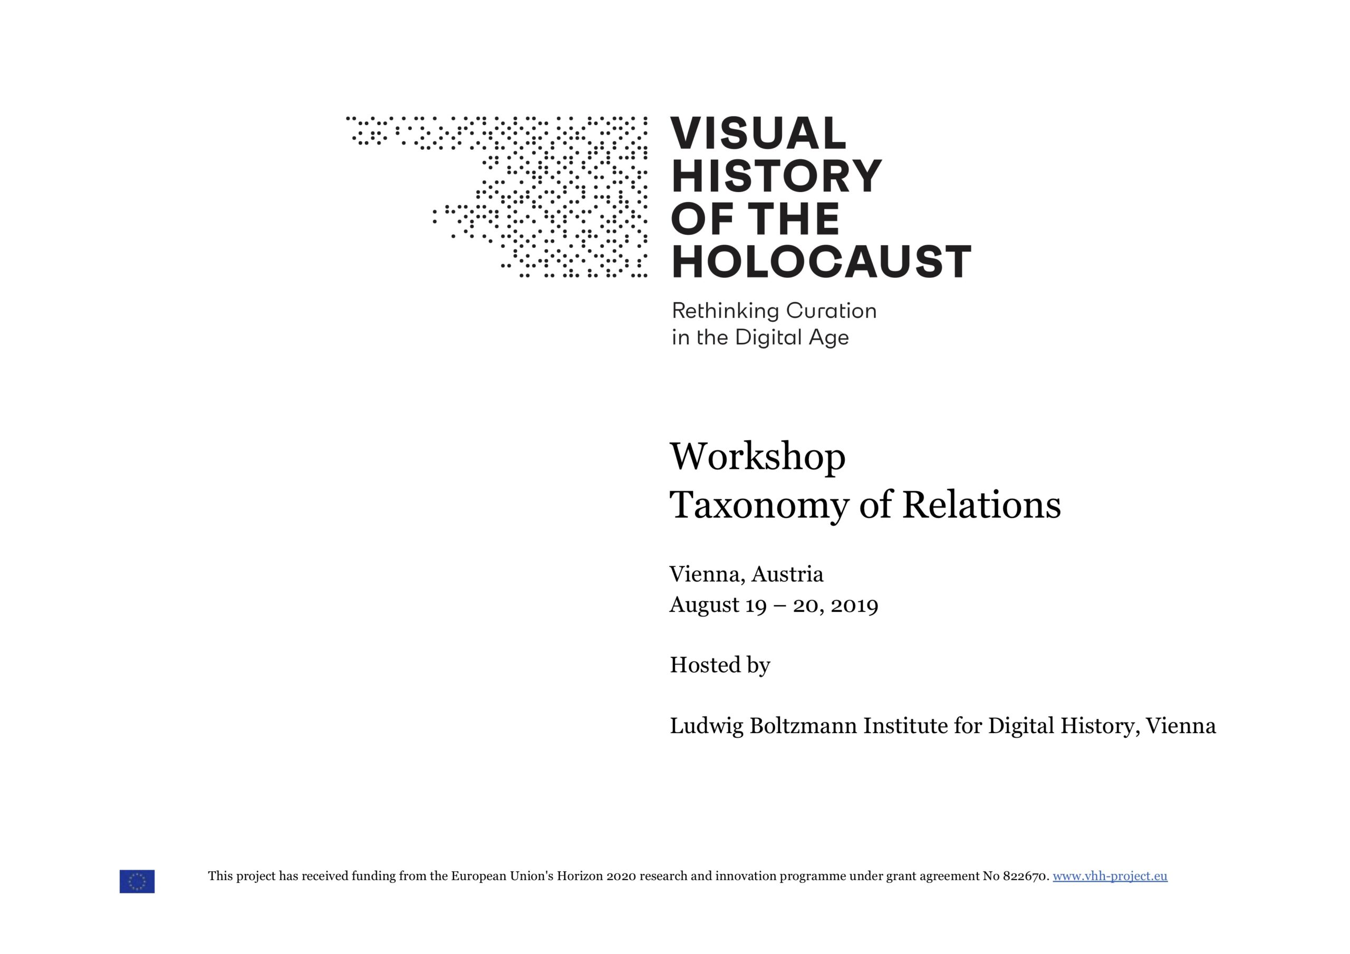Image resolution: width=1350 pixels, height=954 pixels.
Task: Click the 'Hosted by' text
Action: [x=720, y=665]
